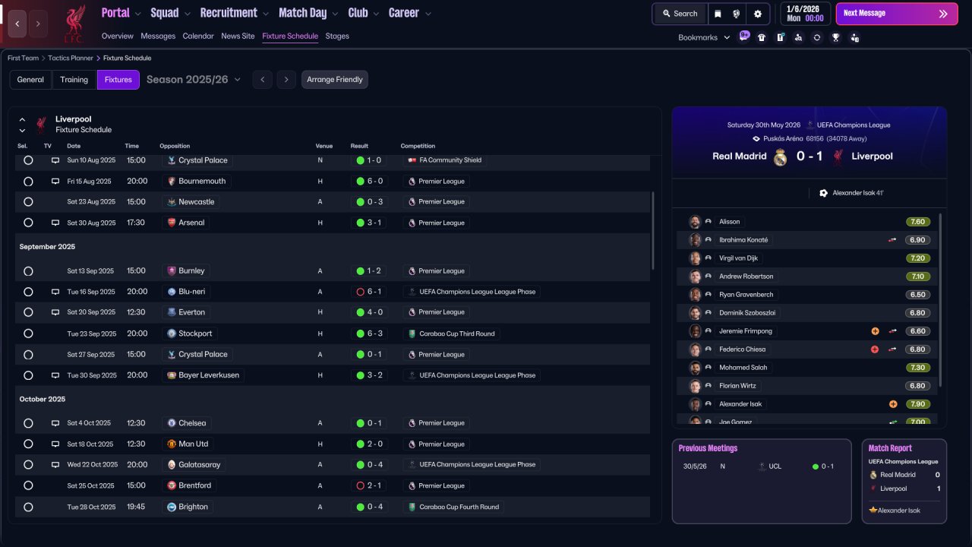This screenshot has height=547, width=972.
Task: Open the kit shirt bookmark icon
Action: point(762,37)
